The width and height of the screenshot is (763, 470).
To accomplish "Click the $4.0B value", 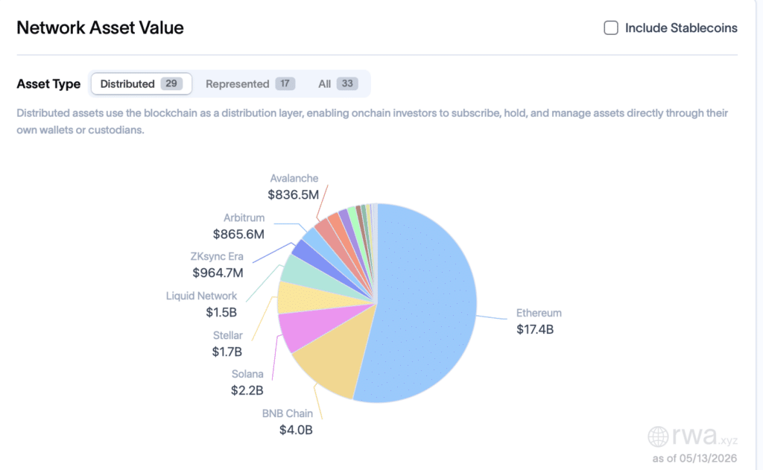I will point(296,430).
